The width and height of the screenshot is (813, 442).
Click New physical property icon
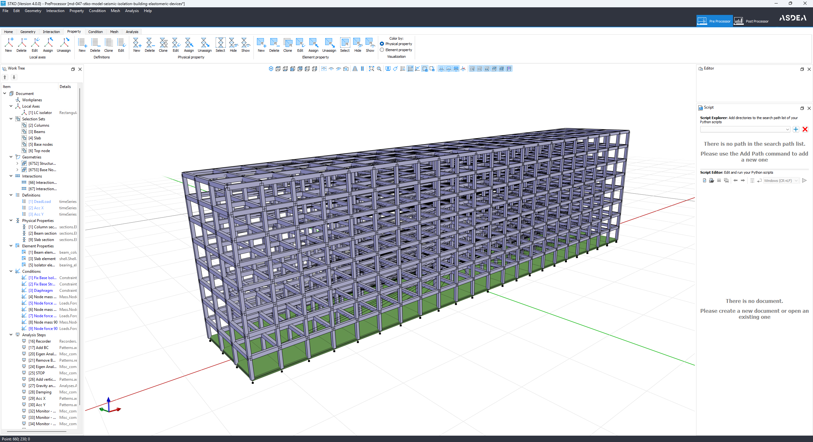137,45
